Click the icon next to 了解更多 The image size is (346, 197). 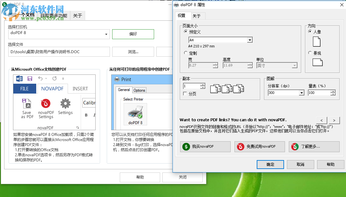(x=295, y=147)
